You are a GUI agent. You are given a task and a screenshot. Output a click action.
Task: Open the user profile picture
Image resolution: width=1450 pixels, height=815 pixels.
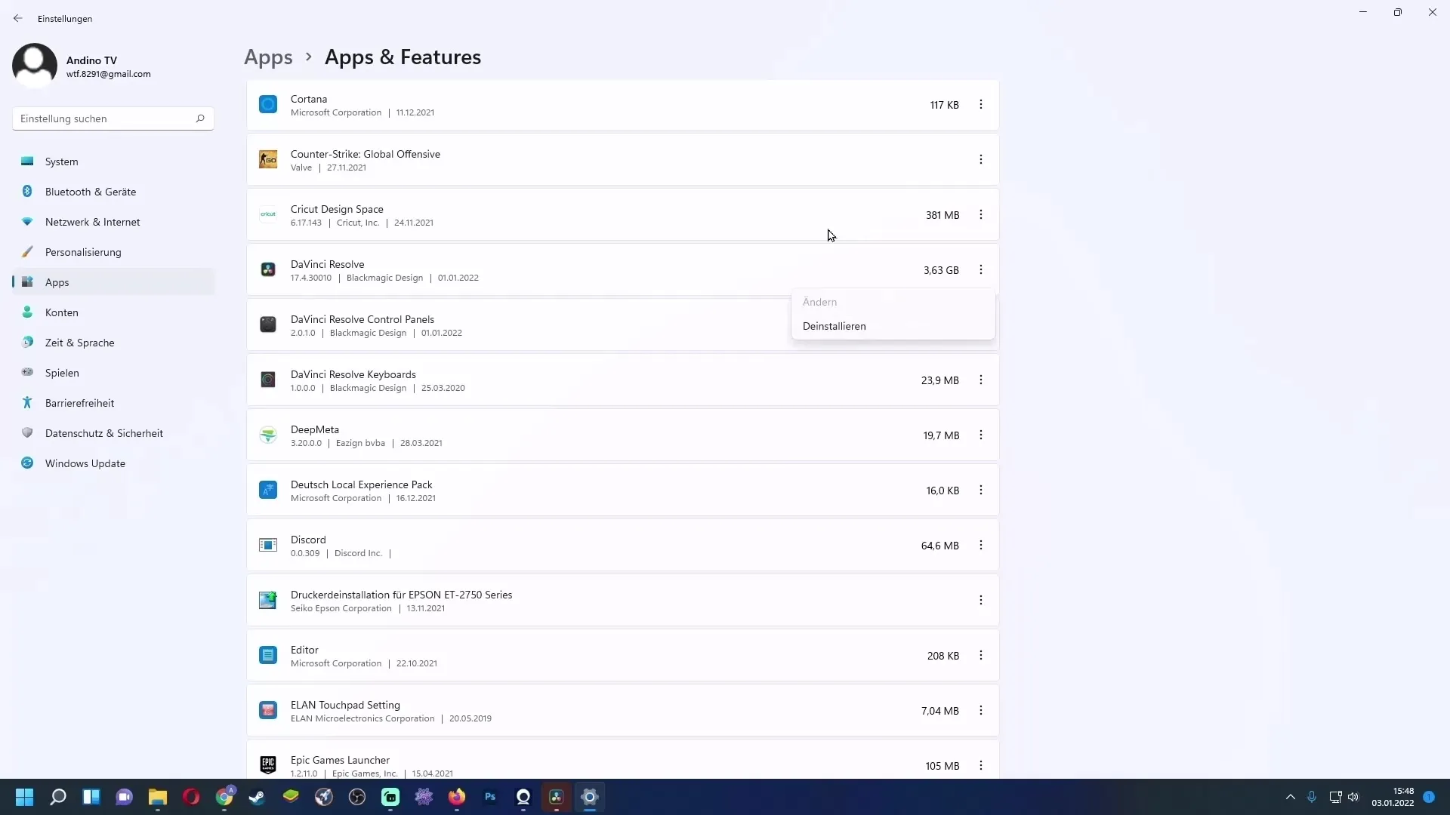[x=35, y=66]
